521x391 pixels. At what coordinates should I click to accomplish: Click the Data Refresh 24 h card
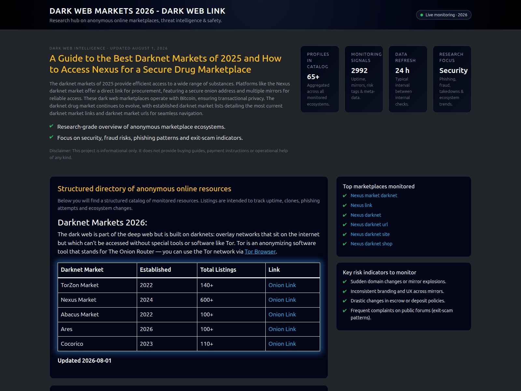click(408, 79)
